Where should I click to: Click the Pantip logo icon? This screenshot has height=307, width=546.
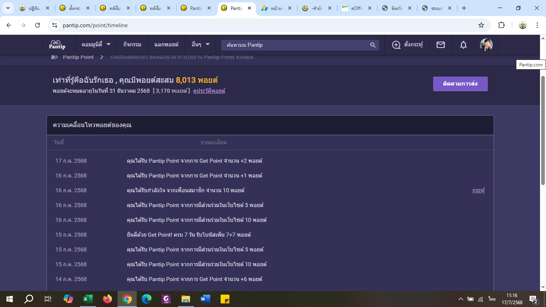tap(57, 45)
